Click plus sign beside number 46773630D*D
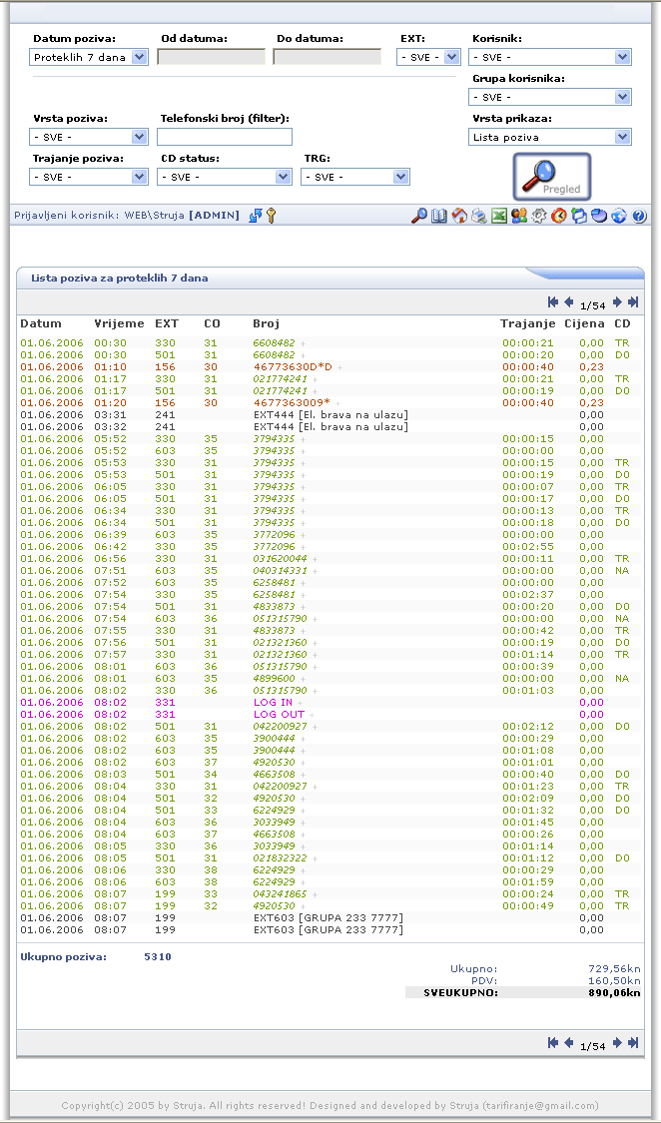Image resolution: width=661 pixels, height=1123 pixels. point(339,367)
